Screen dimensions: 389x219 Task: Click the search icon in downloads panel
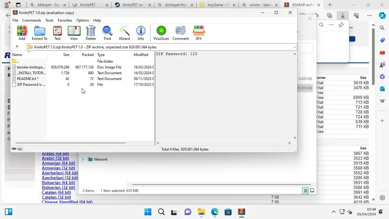pos(321,25)
